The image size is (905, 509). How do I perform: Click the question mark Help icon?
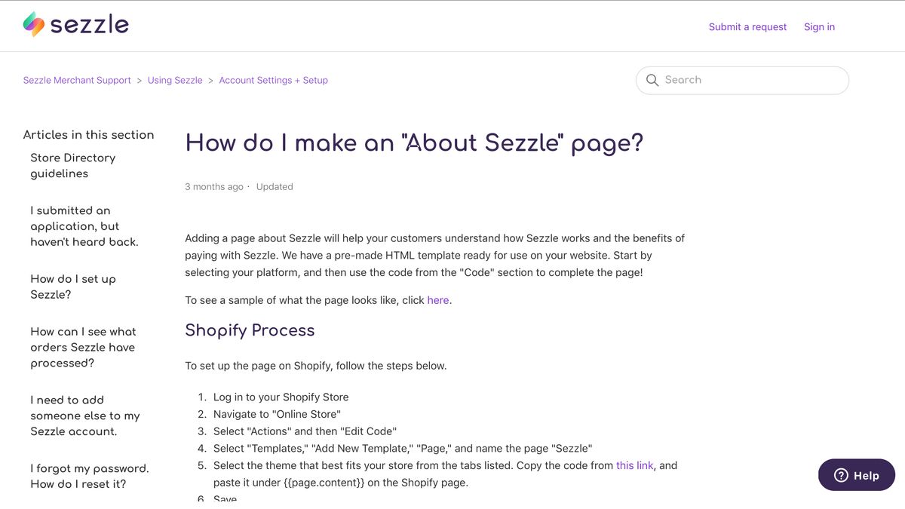tap(841, 475)
